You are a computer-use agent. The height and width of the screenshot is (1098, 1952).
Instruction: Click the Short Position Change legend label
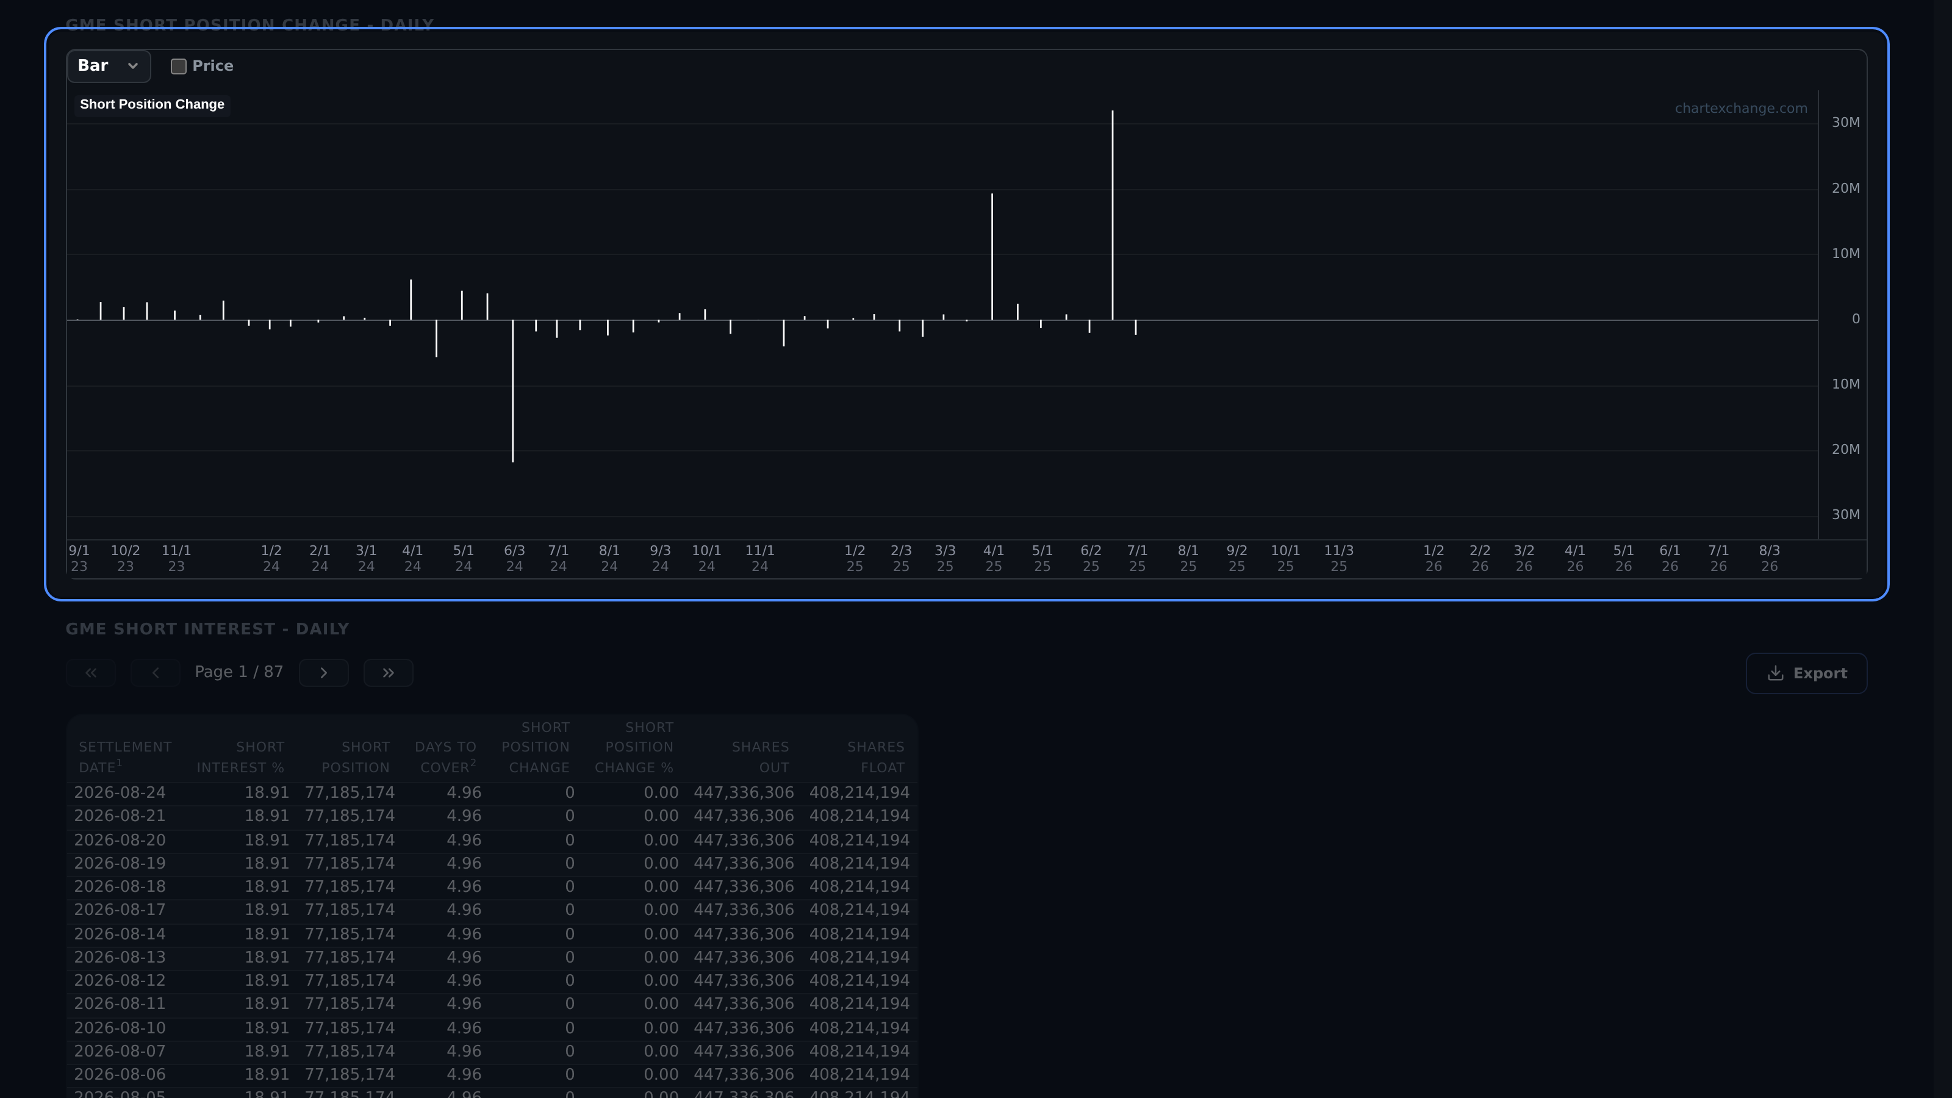[151, 104]
